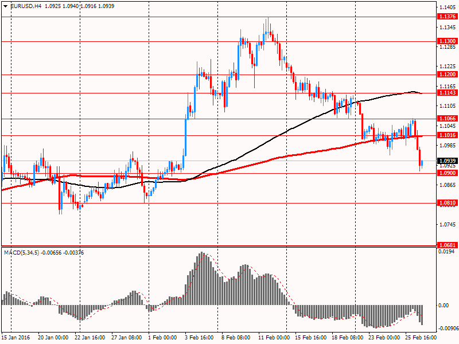Click the 25 Feb 16:00 date marker
This screenshot has height=344, width=459.
coord(419,338)
